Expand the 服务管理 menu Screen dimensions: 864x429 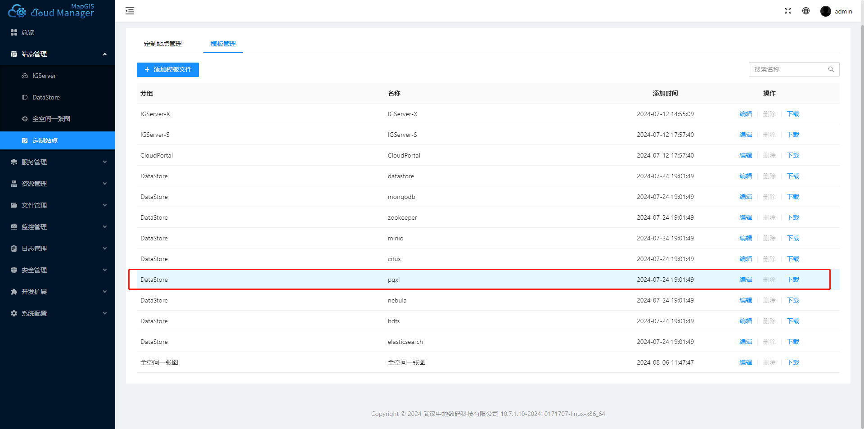tap(58, 162)
